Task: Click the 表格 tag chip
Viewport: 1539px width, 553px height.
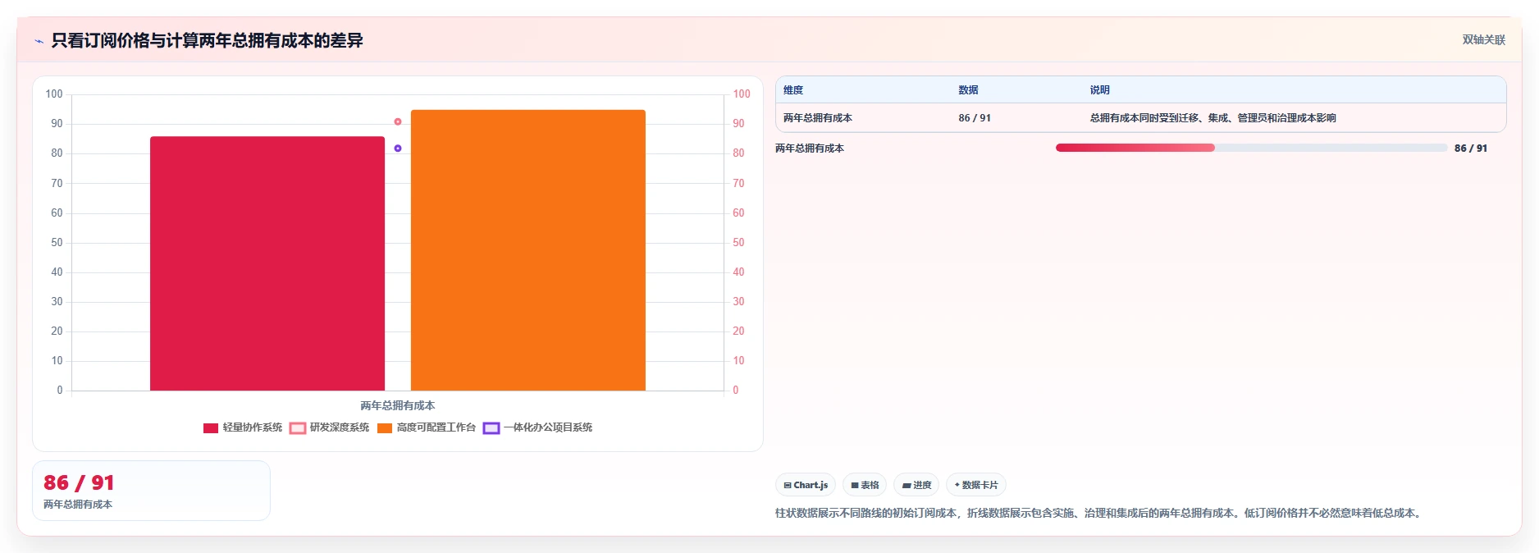Action: pyautogui.click(x=865, y=485)
